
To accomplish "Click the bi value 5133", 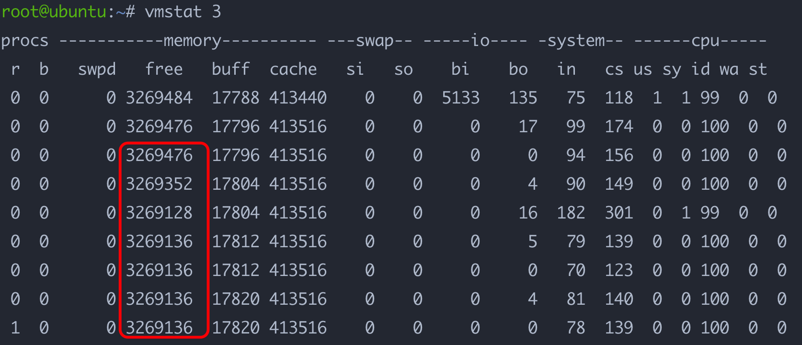I will pyautogui.click(x=460, y=98).
